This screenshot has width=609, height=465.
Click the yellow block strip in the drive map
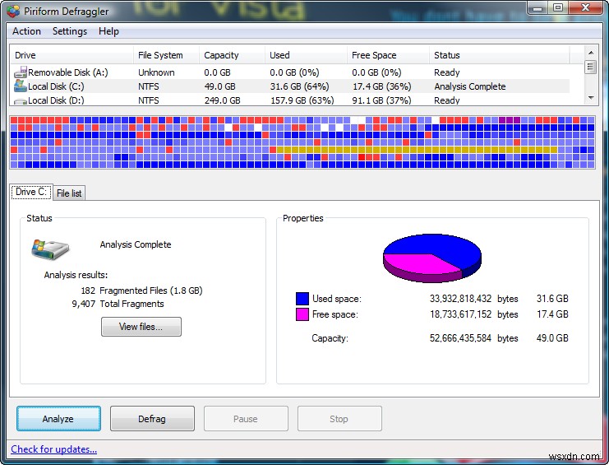point(417,150)
